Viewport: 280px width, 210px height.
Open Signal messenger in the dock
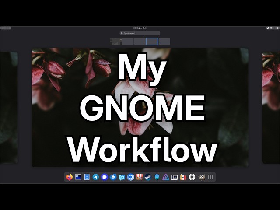(105, 177)
